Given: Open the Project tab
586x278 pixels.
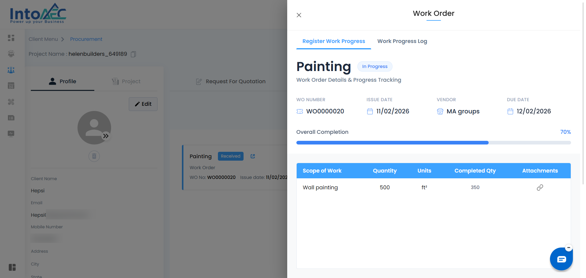Looking at the screenshot, I should (x=126, y=81).
